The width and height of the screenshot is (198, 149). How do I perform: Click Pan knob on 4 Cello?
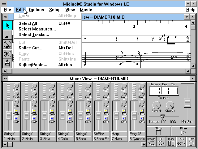pos(70,102)
